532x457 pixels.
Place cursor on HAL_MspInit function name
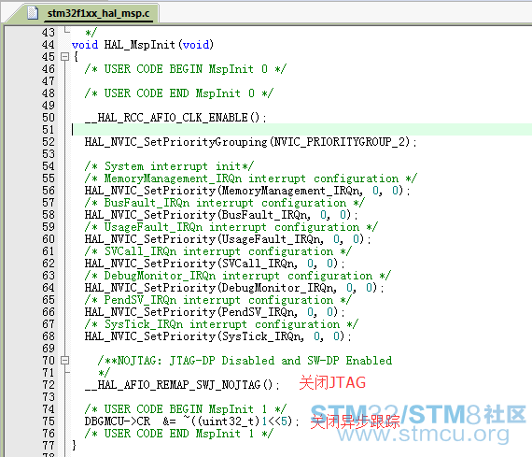[139, 45]
